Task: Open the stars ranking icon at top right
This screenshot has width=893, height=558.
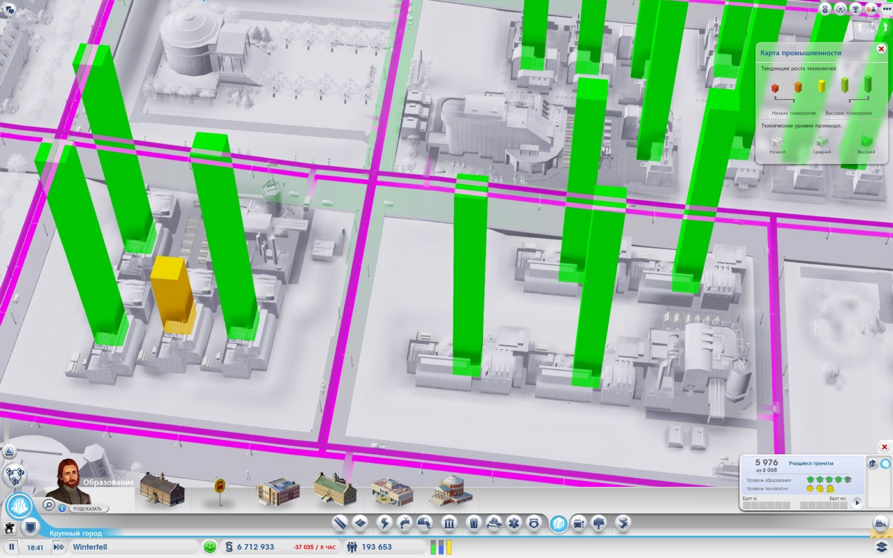Action: 841,9
